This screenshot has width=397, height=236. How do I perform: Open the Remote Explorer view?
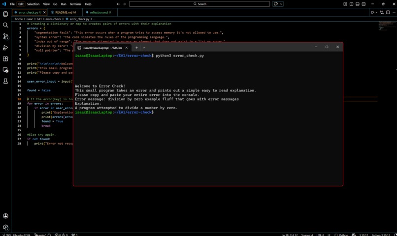pyautogui.click(x=5, y=70)
